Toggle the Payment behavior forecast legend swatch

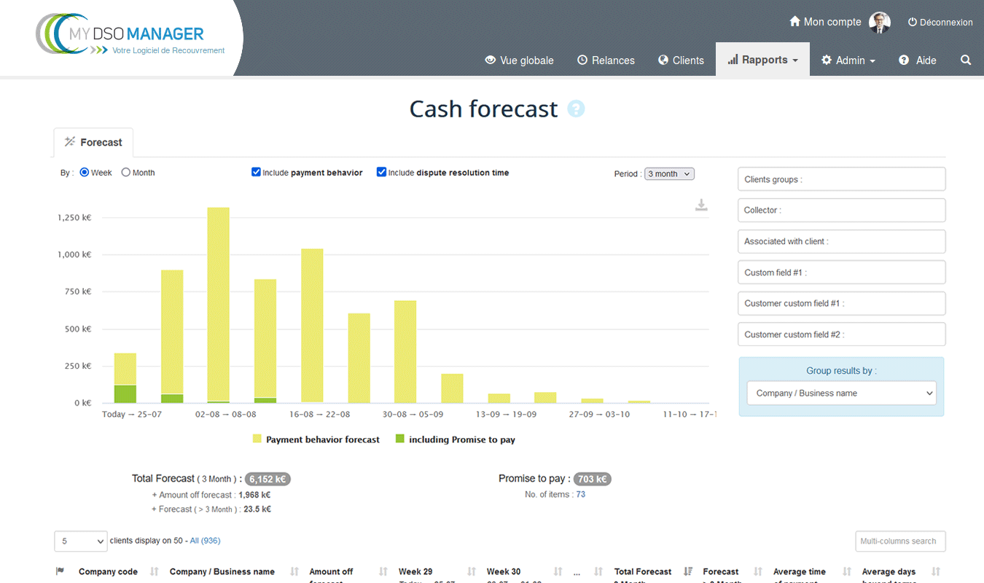(257, 439)
